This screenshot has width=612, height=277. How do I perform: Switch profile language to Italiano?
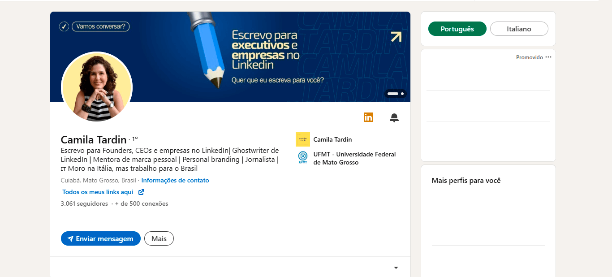[x=519, y=29]
